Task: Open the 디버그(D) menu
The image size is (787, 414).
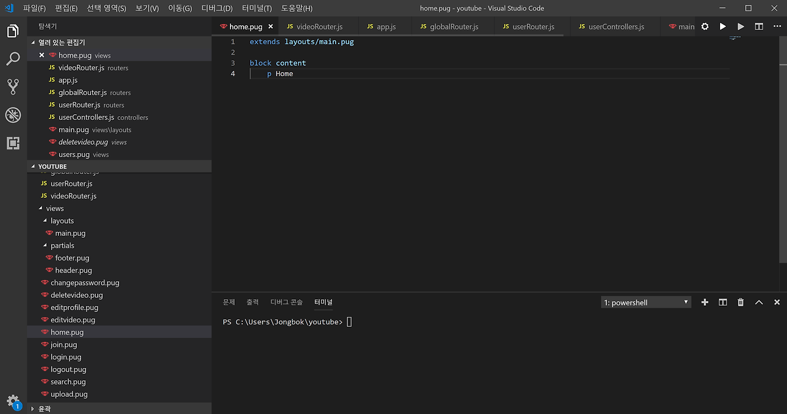Action: [217, 8]
